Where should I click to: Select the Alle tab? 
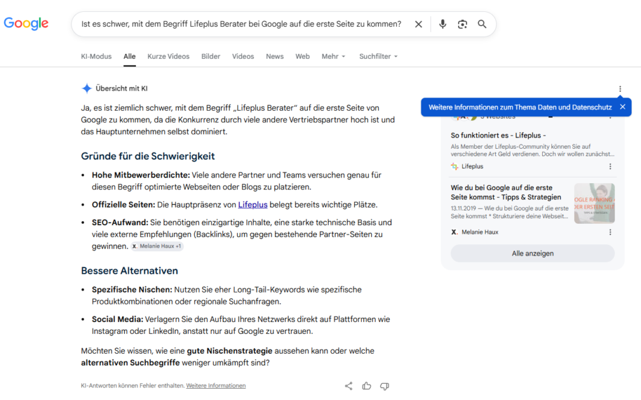(129, 56)
